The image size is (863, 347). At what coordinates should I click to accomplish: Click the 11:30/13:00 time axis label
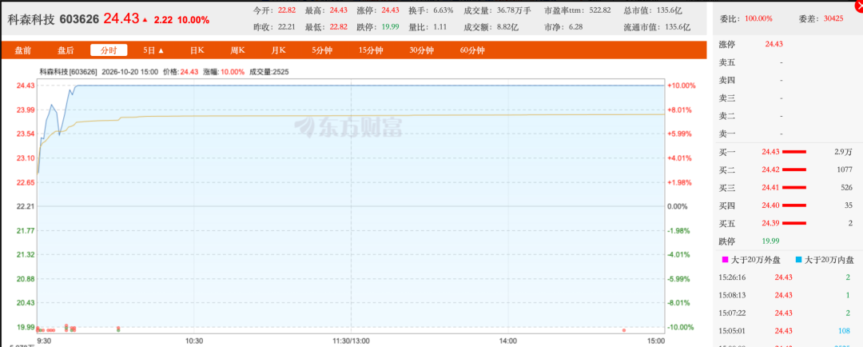352,341
